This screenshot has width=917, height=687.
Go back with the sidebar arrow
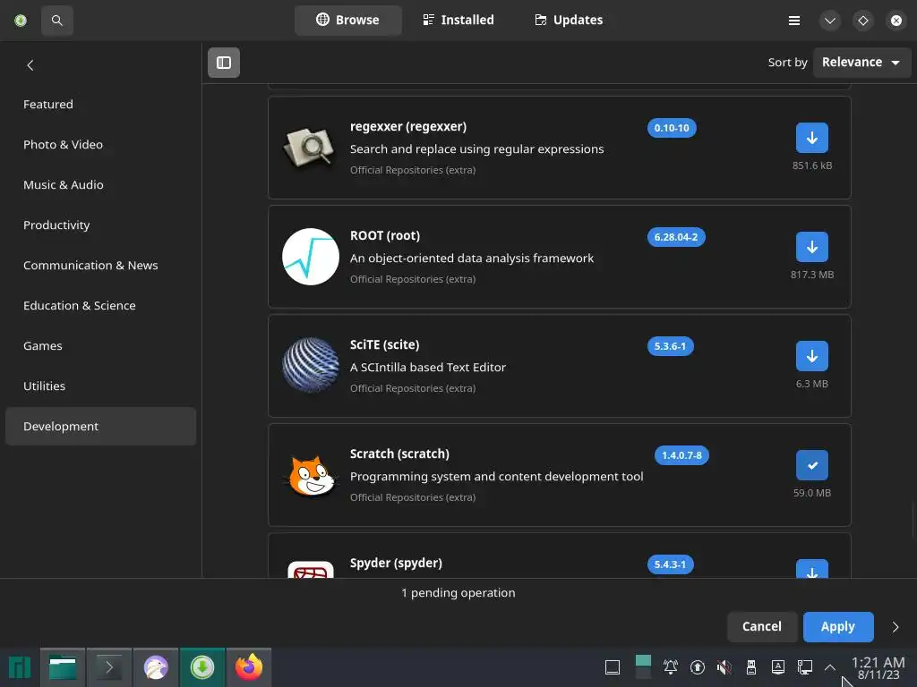30,65
